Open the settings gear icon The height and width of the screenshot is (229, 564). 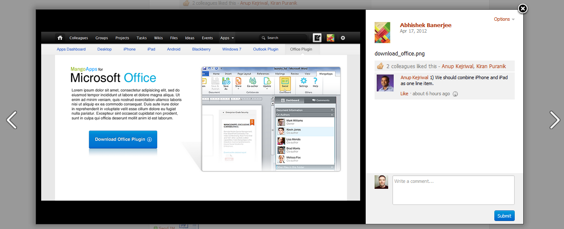point(343,38)
